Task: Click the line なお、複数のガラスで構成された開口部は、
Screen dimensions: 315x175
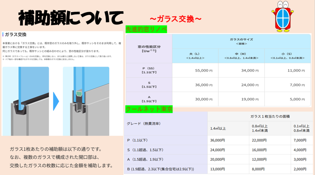Action: click(x=54, y=157)
